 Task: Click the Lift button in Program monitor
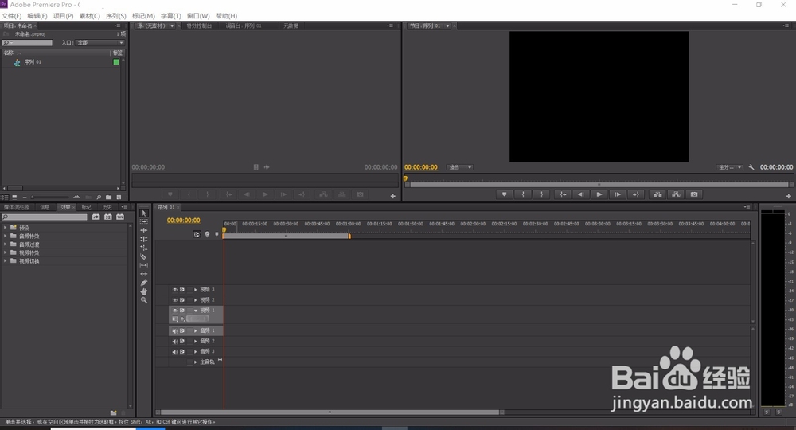[x=657, y=194]
